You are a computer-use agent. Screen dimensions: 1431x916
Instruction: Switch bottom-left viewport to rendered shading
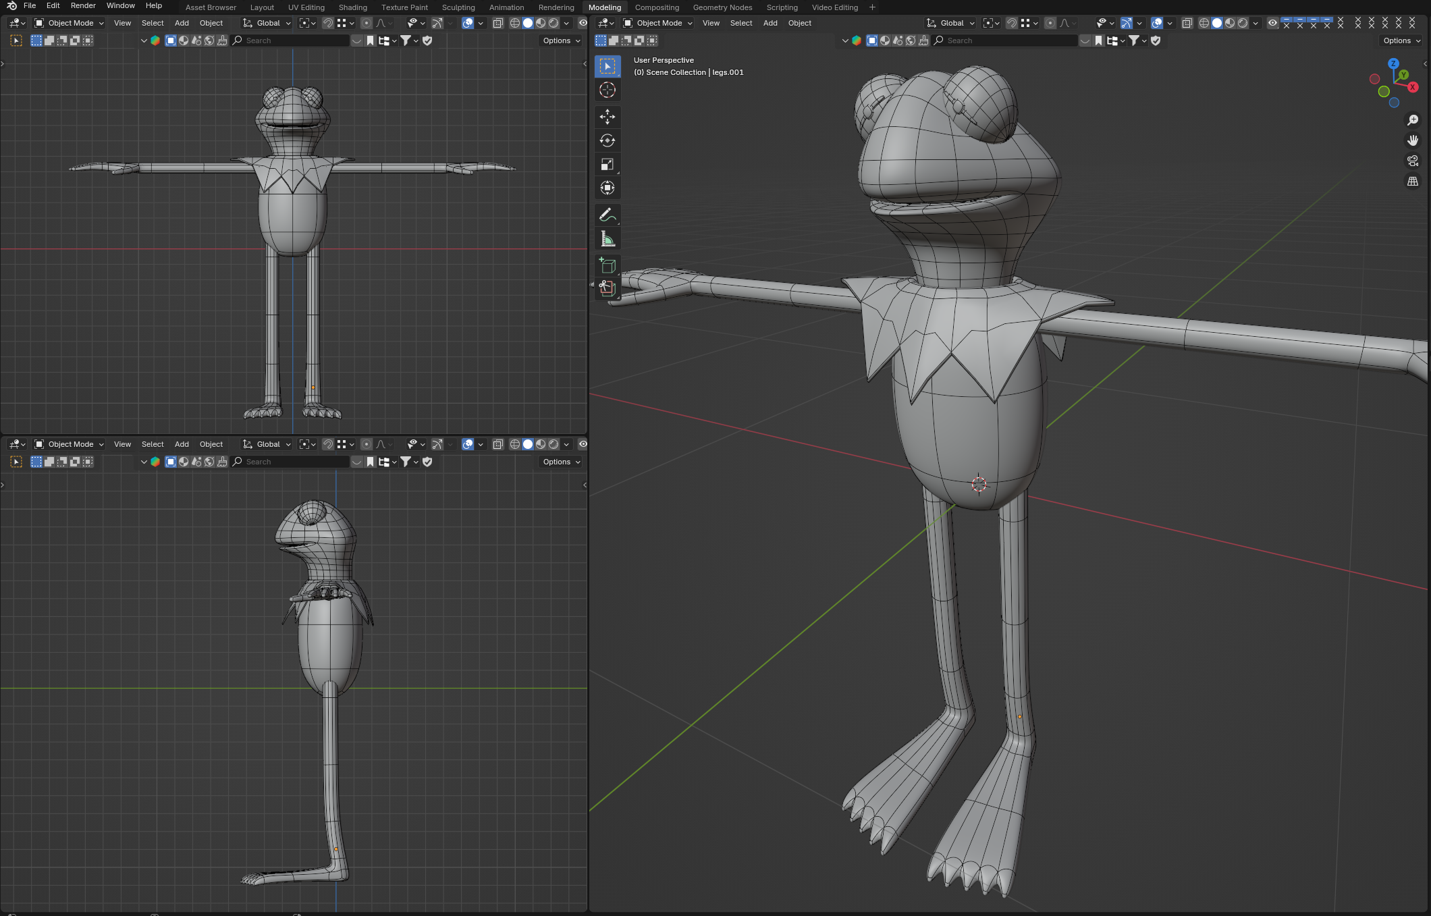pyautogui.click(x=553, y=444)
